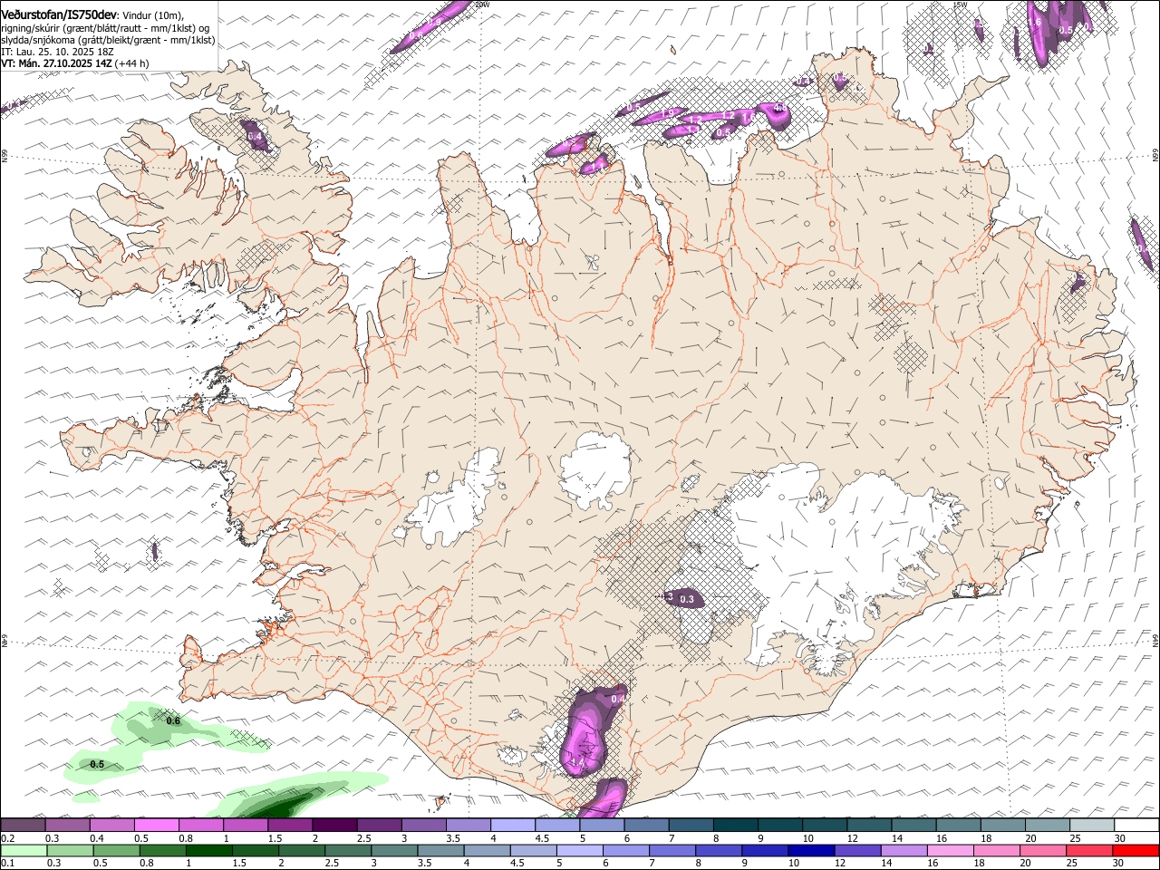Select the navy rain legend swatch labeled 10

pos(812,850)
